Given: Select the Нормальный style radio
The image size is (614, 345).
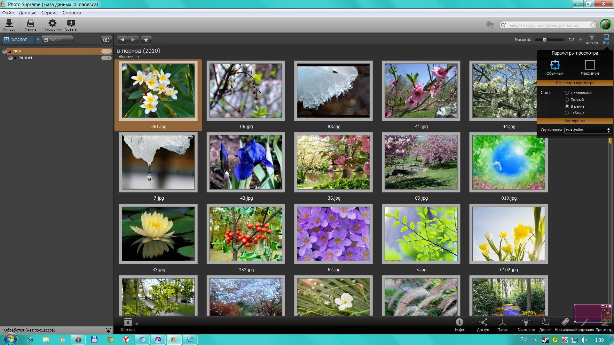Looking at the screenshot, I should click(567, 93).
